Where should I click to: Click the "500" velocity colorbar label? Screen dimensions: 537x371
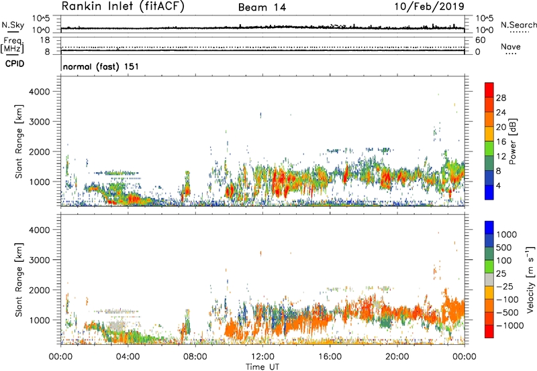(504, 248)
